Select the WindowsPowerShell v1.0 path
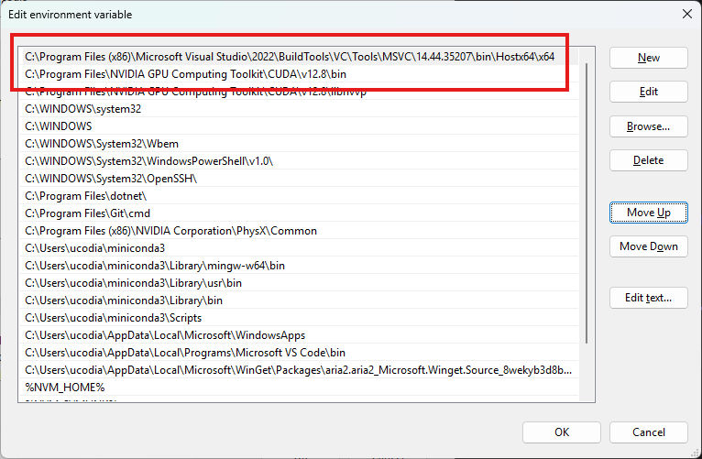This screenshot has height=459, width=702. (148, 160)
